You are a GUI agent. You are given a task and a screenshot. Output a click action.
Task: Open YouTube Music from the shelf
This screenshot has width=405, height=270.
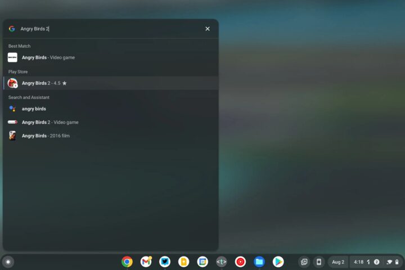pyautogui.click(x=240, y=262)
